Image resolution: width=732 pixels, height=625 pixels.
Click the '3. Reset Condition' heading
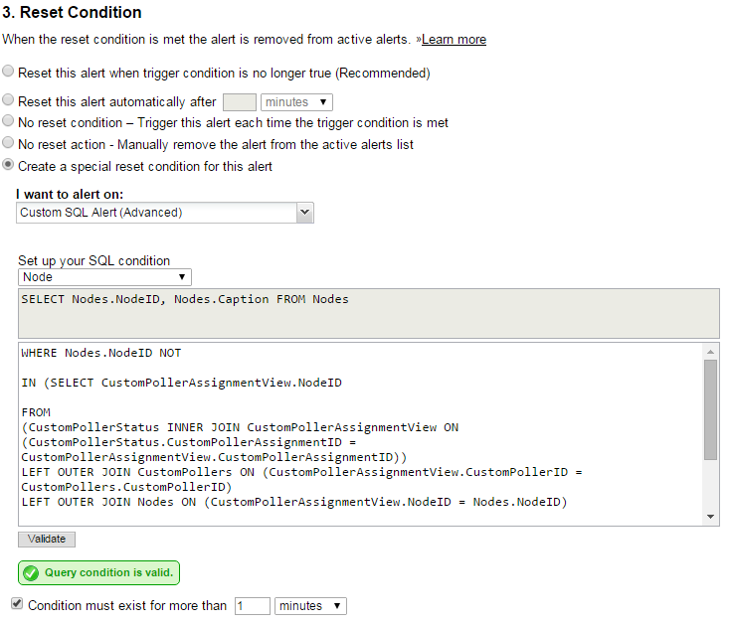tap(72, 12)
